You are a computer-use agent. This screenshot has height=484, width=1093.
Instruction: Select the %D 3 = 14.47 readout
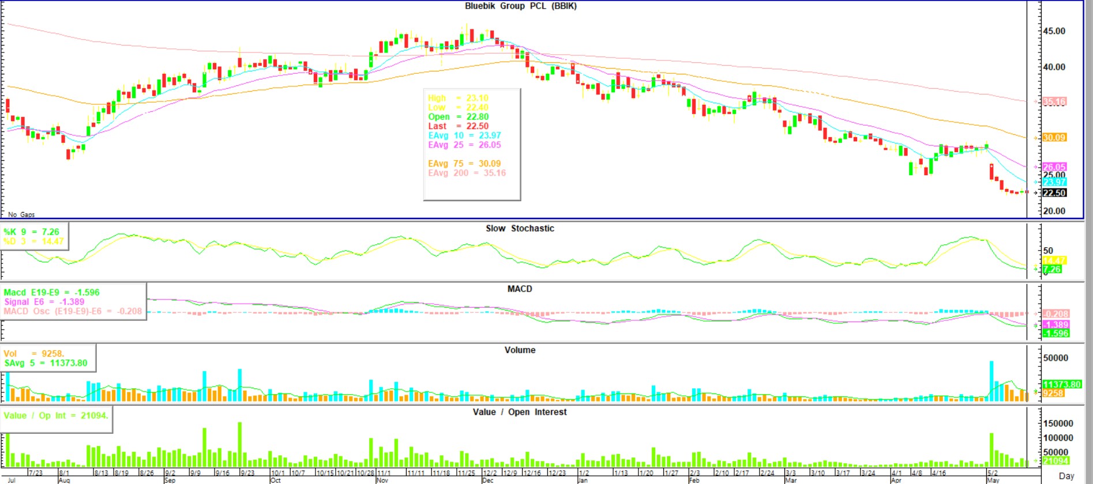coord(33,241)
